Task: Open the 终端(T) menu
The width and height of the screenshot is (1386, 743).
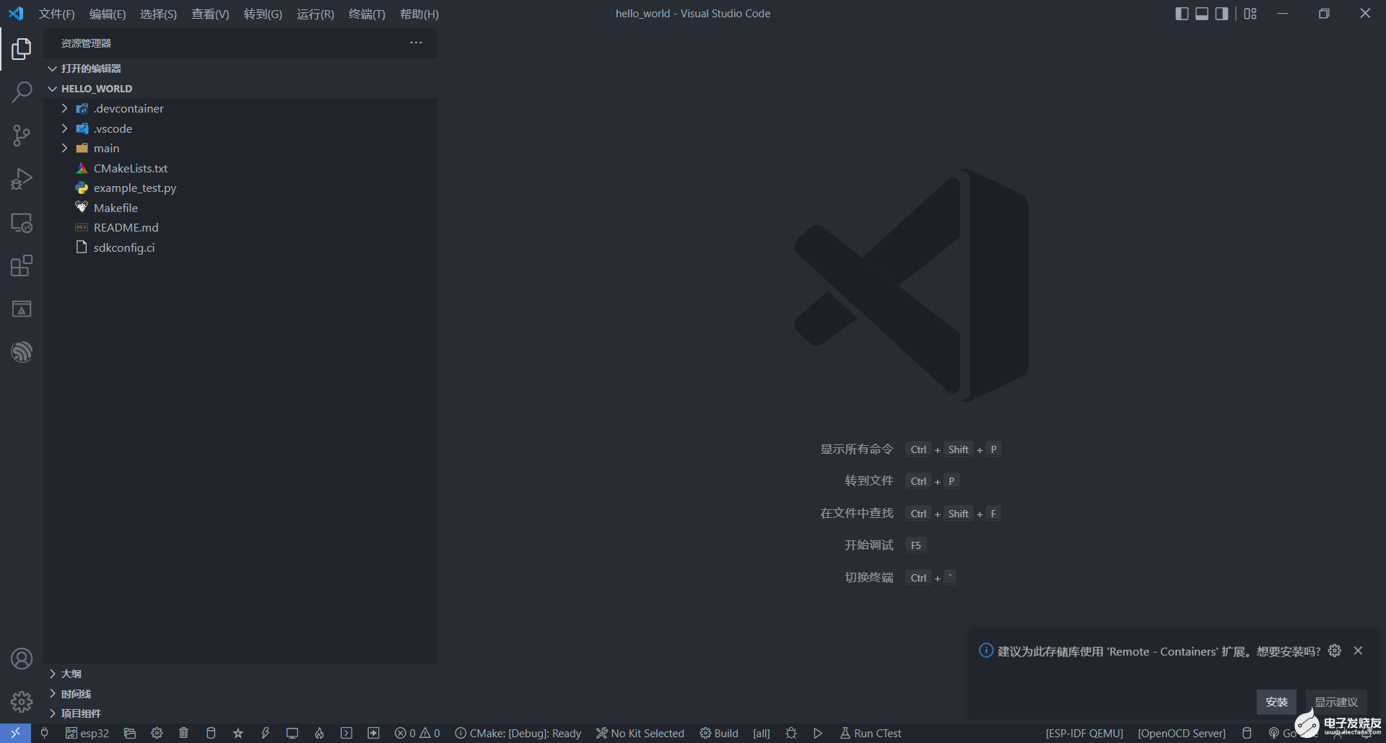Action: (367, 14)
